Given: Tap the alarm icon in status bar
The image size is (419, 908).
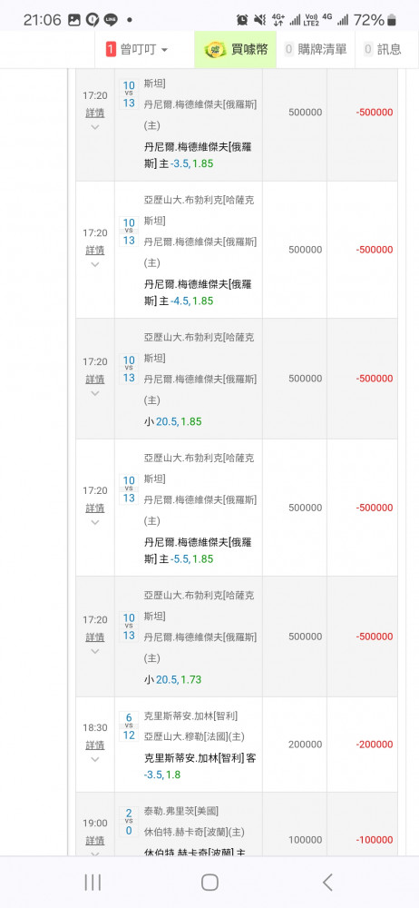Looking at the screenshot, I should point(242,20).
